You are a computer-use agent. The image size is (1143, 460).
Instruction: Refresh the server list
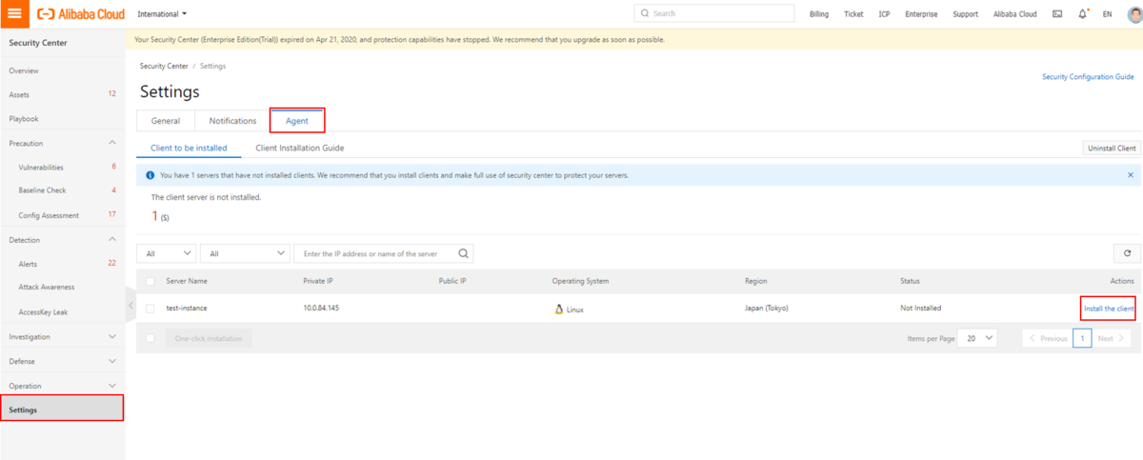(1127, 253)
